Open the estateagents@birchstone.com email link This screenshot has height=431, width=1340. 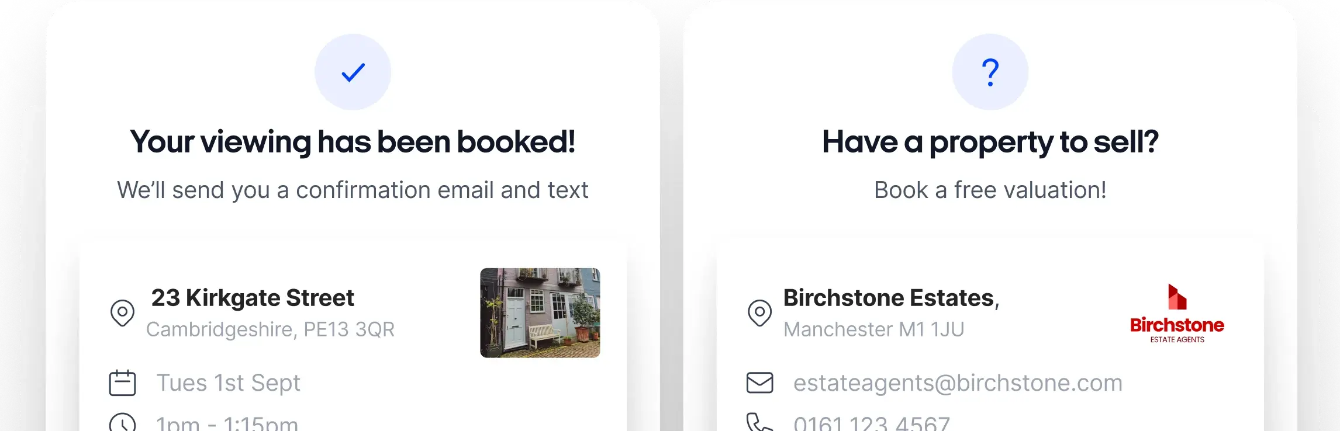click(958, 383)
